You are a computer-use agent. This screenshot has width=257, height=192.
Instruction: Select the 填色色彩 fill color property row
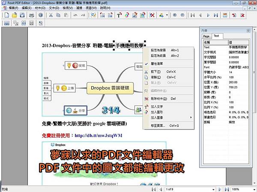(226, 112)
